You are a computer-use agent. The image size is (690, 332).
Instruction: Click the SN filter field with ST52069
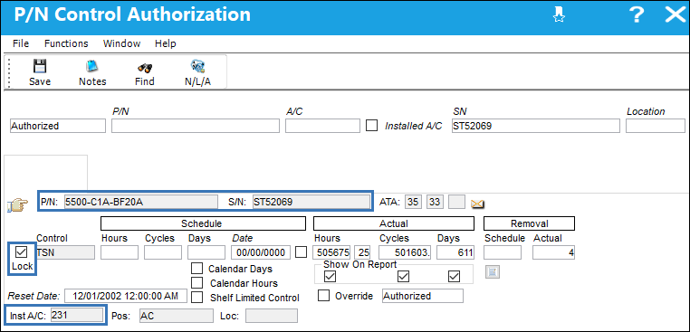(x=535, y=126)
